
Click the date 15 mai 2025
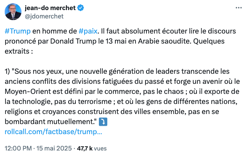54,148
